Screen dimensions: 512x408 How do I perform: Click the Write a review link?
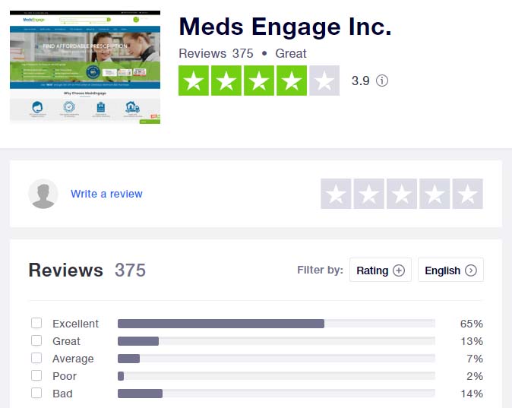(x=106, y=194)
